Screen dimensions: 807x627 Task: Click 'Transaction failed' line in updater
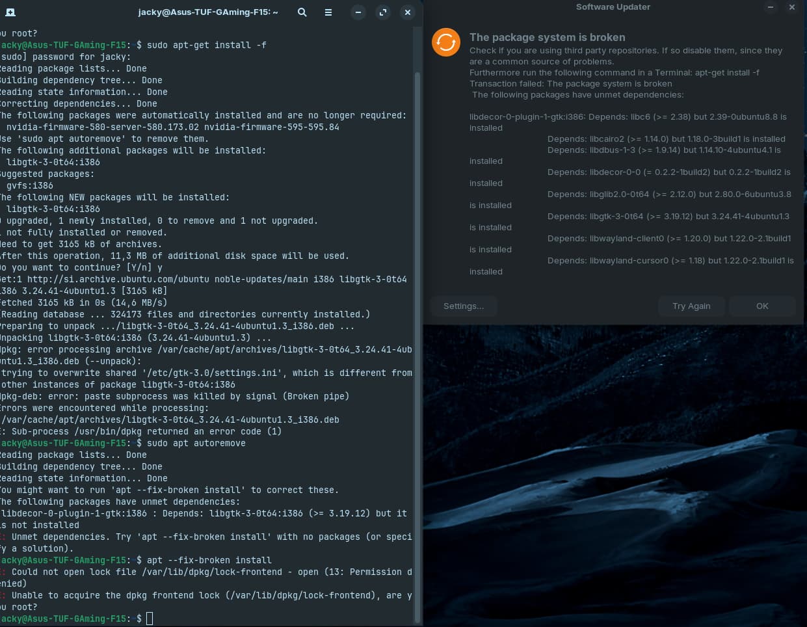tap(571, 84)
